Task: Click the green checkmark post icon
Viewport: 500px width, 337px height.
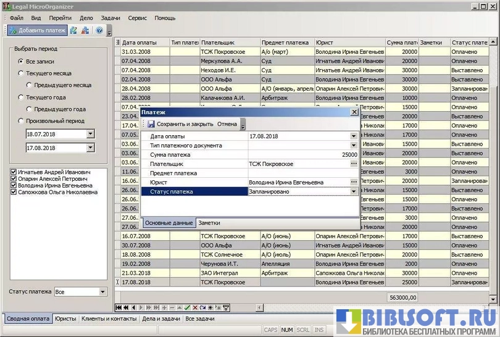Action: tap(187, 307)
